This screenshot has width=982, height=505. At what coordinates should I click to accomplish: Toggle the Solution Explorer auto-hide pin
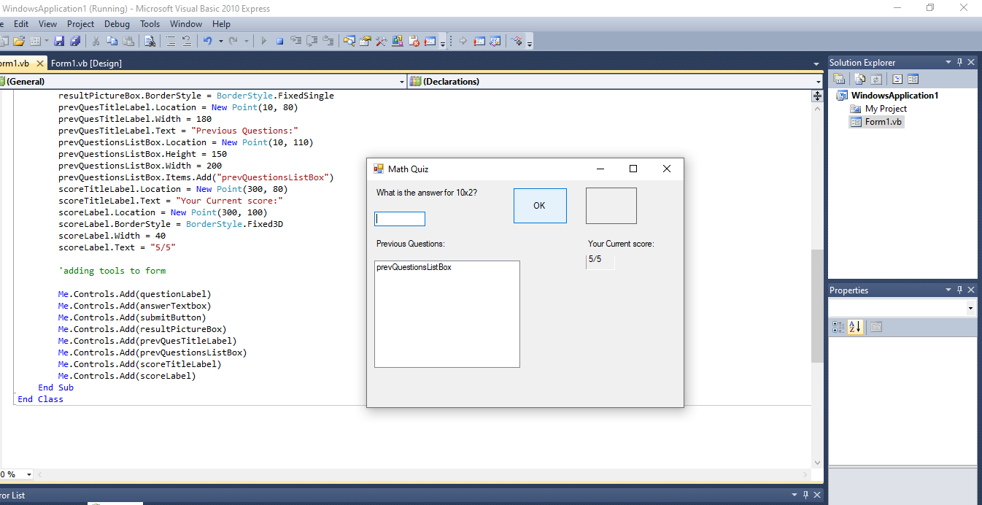coord(959,62)
